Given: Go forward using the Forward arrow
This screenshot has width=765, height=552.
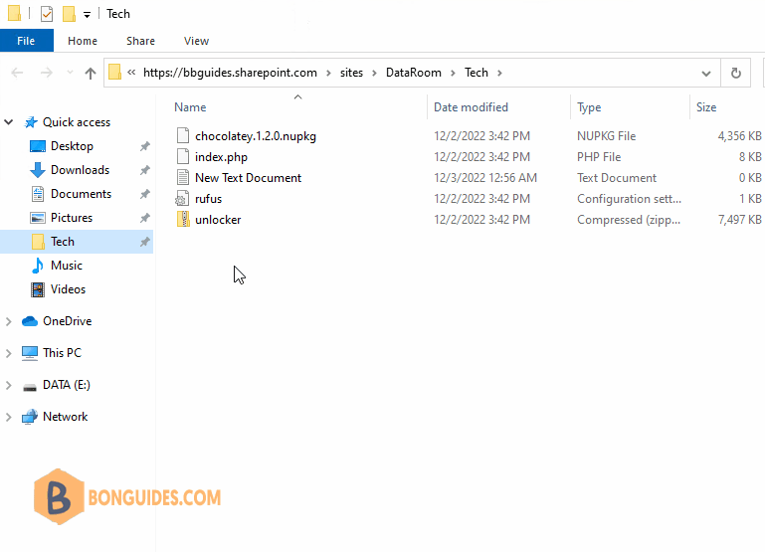Looking at the screenshot, I should point(47,73).
